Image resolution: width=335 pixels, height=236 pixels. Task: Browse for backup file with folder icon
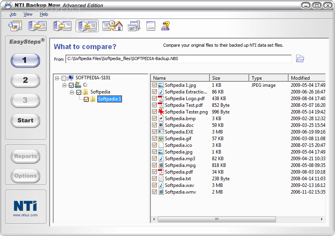(x=300, y=59)
